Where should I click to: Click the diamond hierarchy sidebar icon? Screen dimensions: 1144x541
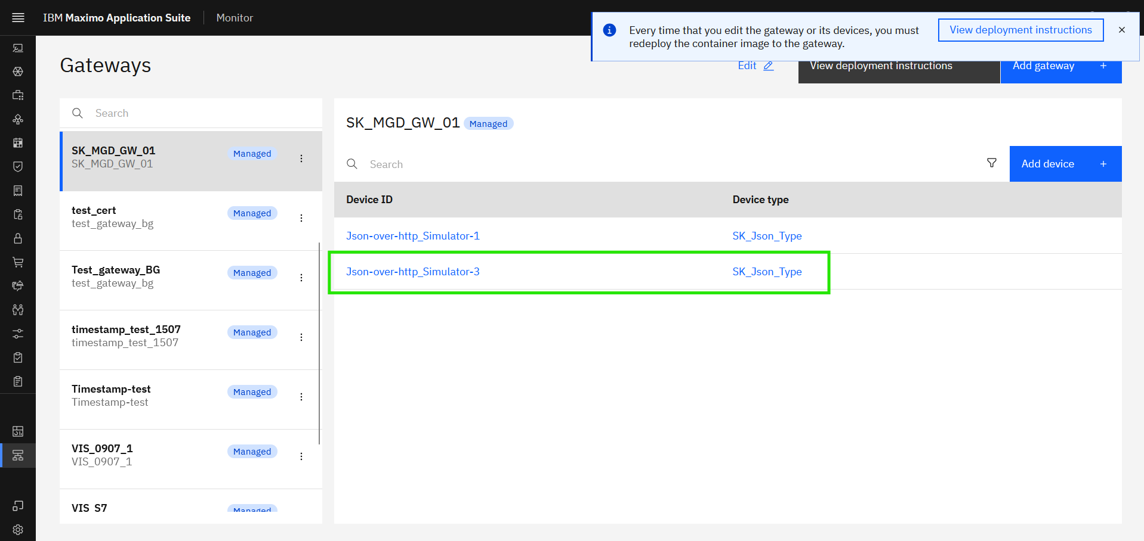(x=18, y=119)
